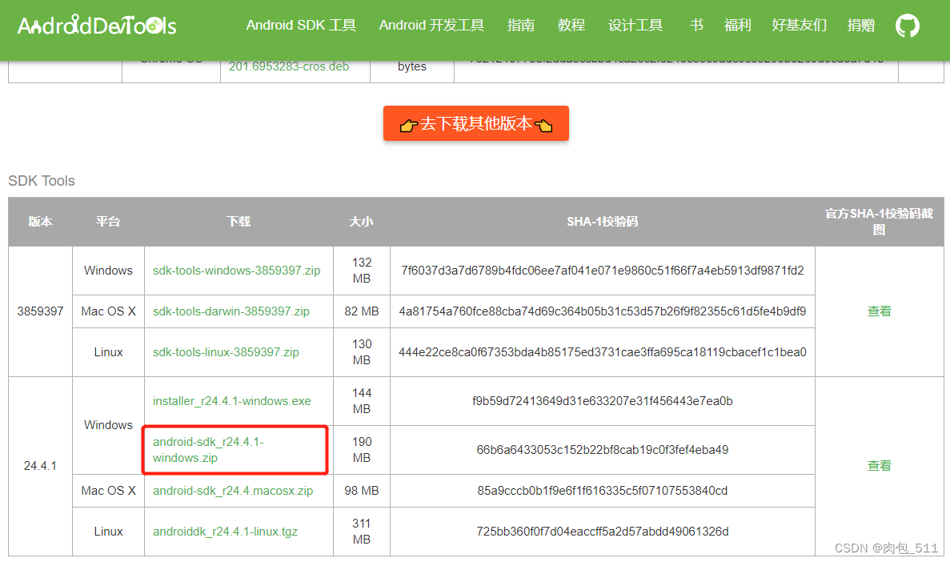Download android-sdk_r24.4.macosx.zip
Viewport: 950px width, 562px height.
(x=233, y=491)
